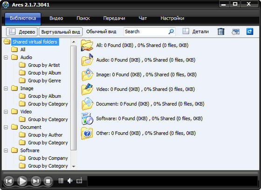
Task: Select the Audio folder icon with music note
Action: coord(87,60)
